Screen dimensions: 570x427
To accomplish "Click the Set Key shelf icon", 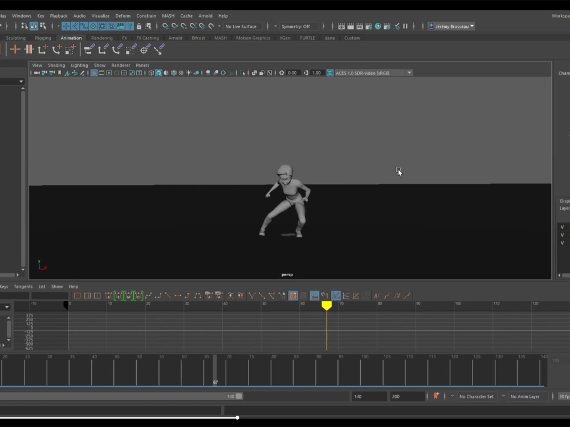I will [15, 50].
